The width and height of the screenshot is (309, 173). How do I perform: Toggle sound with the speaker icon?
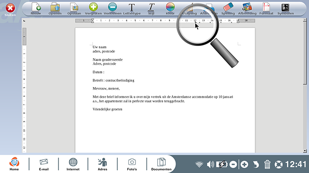[210, 164]
